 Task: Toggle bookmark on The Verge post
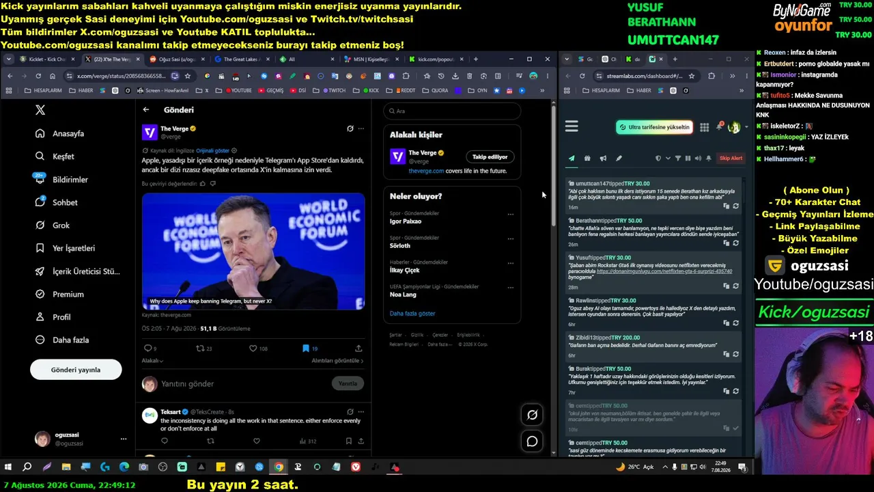310,348
